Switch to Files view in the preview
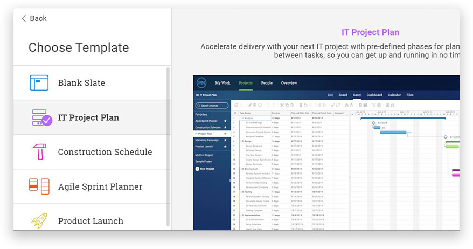Viewport: 473px width, 249px height. [x=410, y=95]
